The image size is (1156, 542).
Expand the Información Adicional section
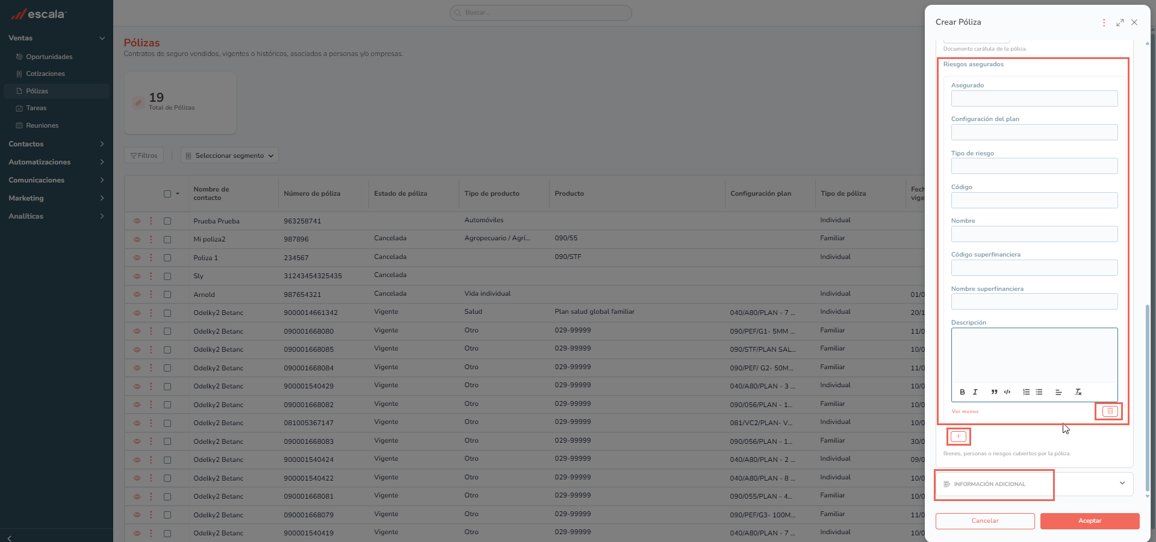(1034, 484)
